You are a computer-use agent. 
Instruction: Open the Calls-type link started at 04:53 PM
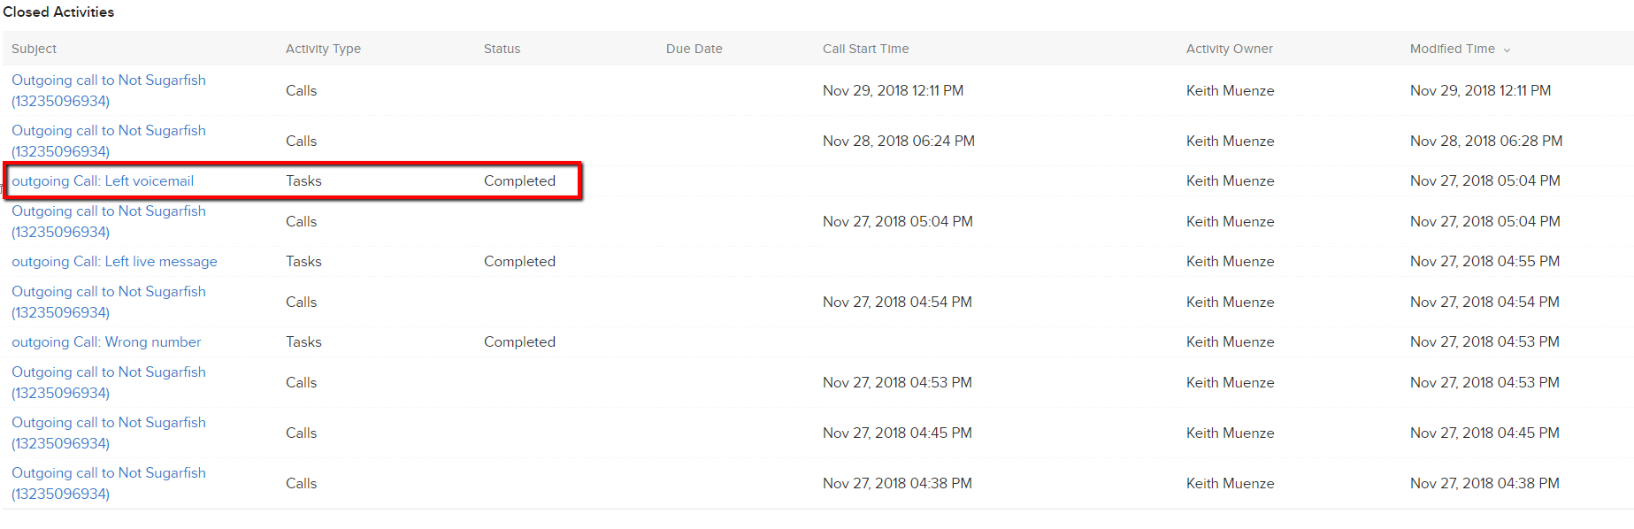(x=108, y=372)
